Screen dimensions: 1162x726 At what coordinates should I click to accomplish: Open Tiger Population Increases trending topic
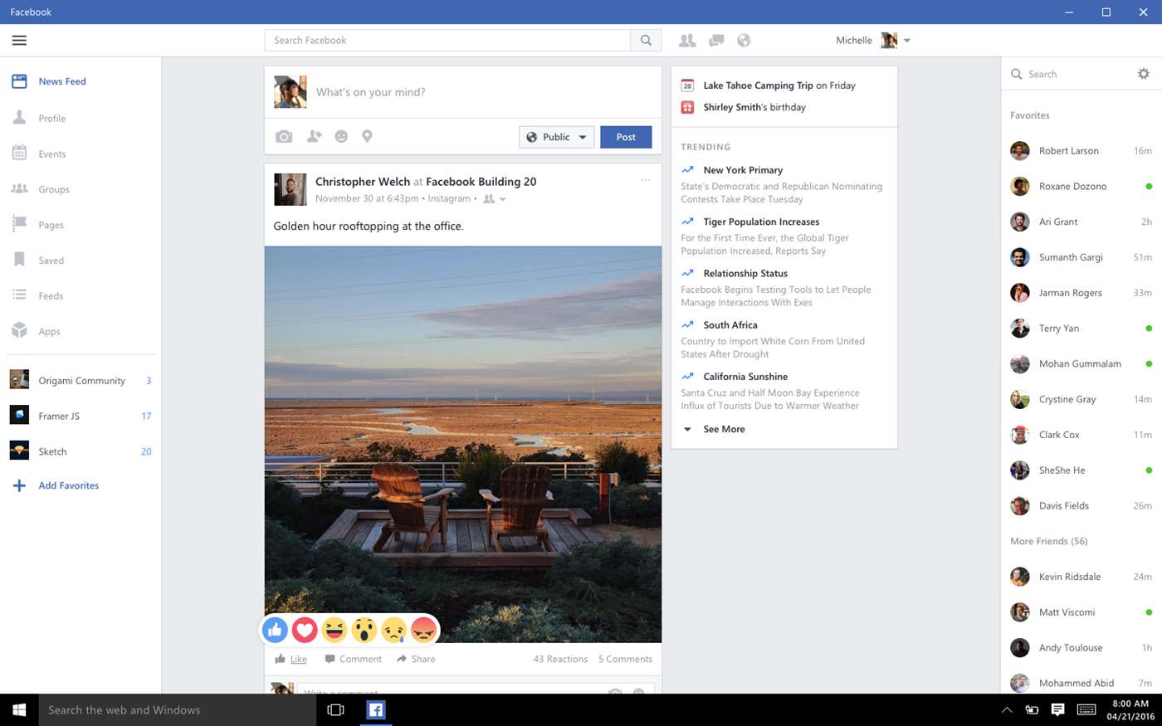point(761,222)
